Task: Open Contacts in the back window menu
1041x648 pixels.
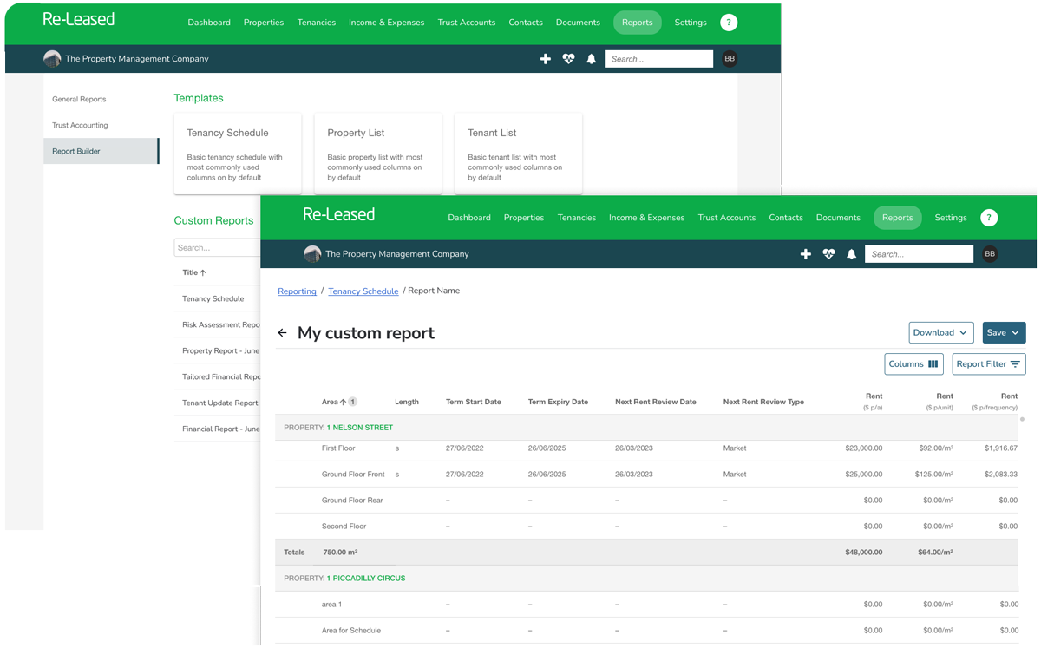Action: [x=526, y=23]
